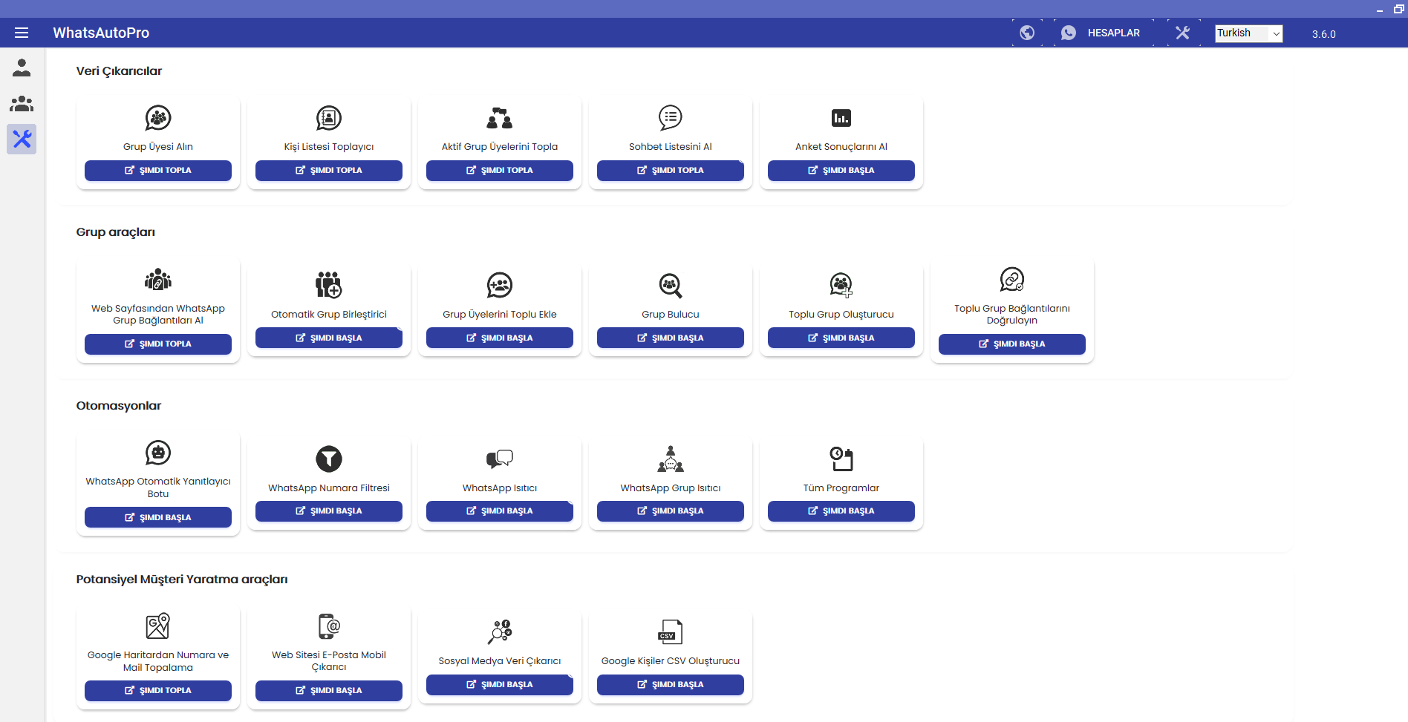
Task: Click the Google Kişiler CSV file icon
Action: 671,631
